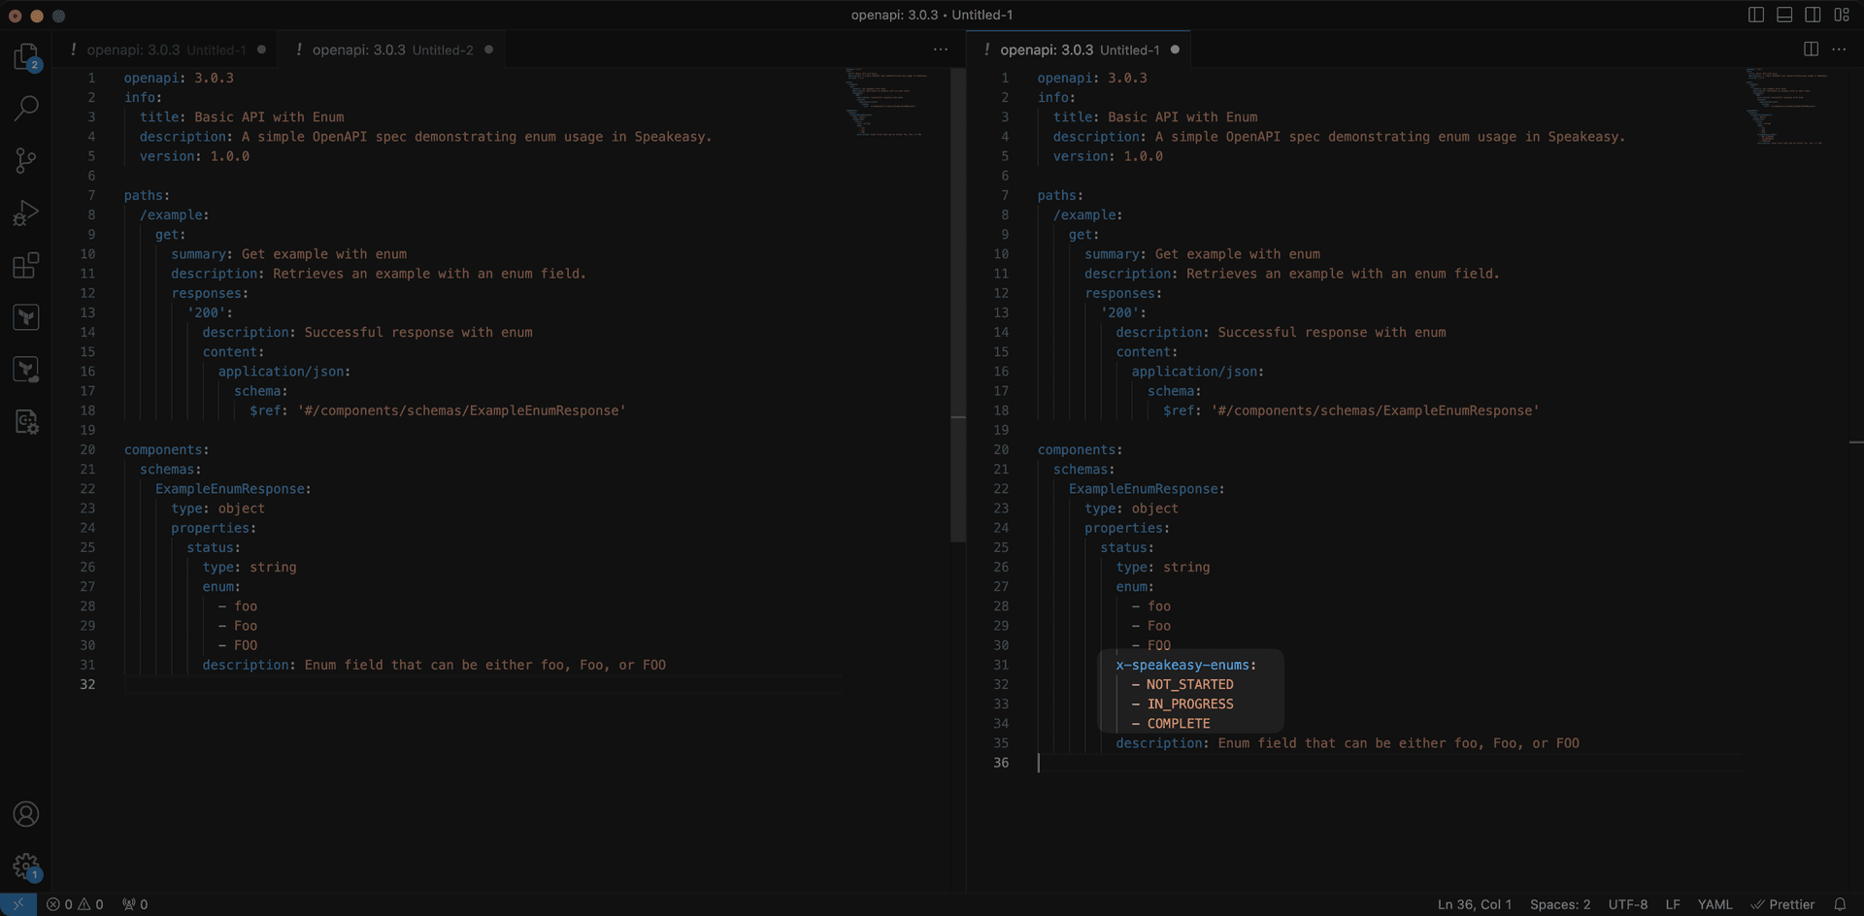Click UTF-8 to change file encoding
The image size is (1864, 916).
click(1628, 903)
